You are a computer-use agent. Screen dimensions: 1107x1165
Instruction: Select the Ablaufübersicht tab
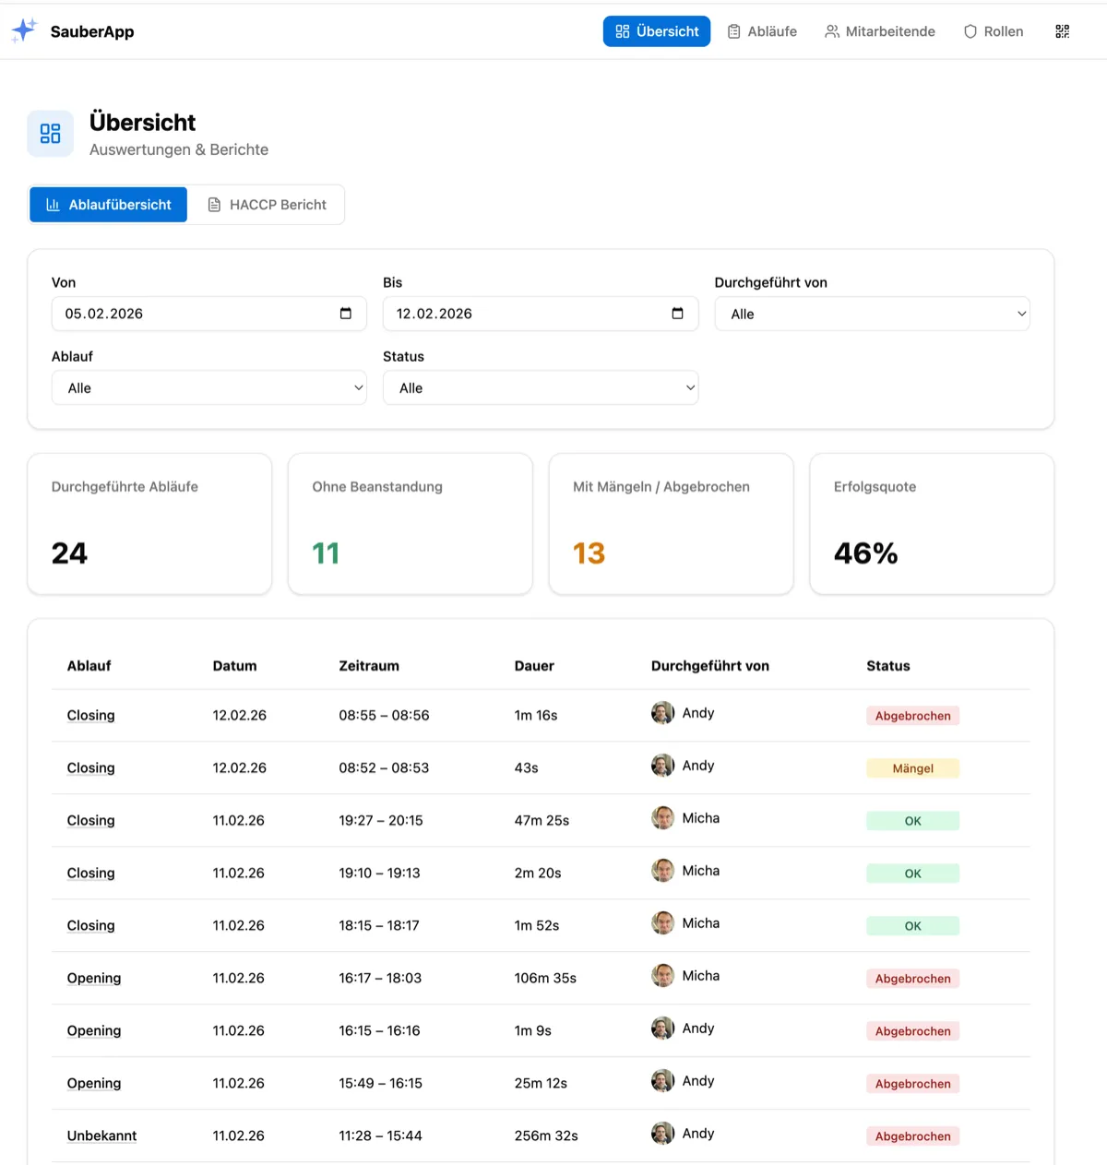pyautogui.click(x=108, y=205)
